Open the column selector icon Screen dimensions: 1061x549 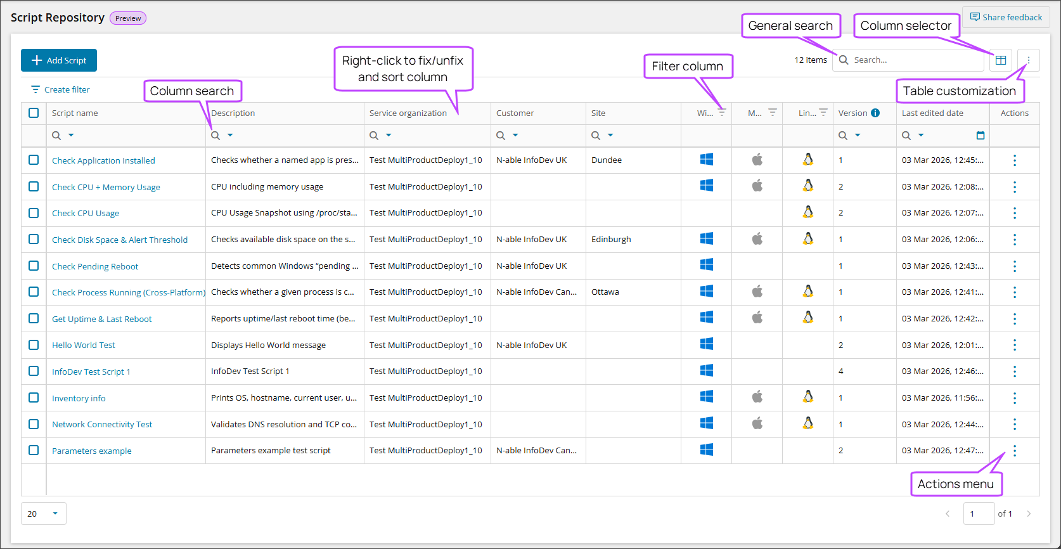coord(1001,60)
